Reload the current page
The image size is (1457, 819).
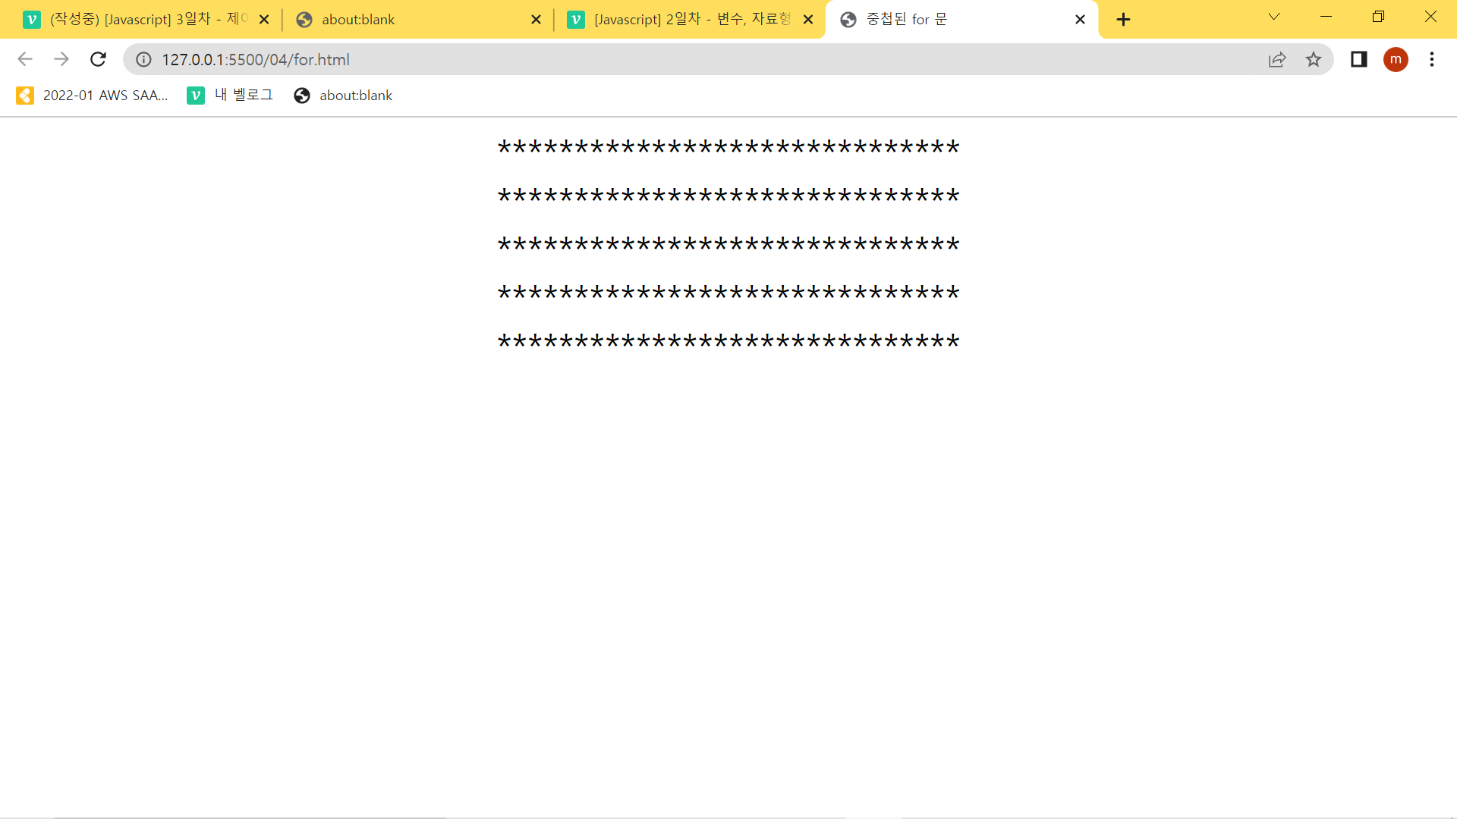[x=98, y=59]
